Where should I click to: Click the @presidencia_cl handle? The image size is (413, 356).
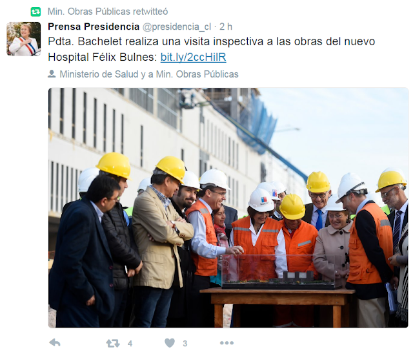pyautogui.click(x=177, y=27)
